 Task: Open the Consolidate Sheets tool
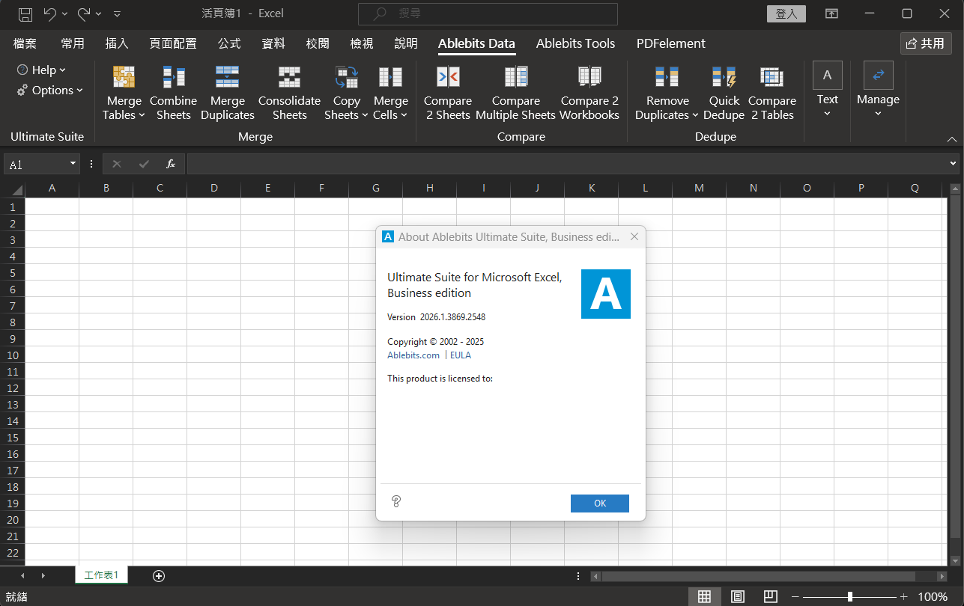pyautogui.click(x=289, y=78)
